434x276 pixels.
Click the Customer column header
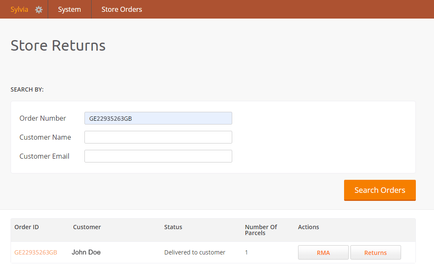pos(87,227)
